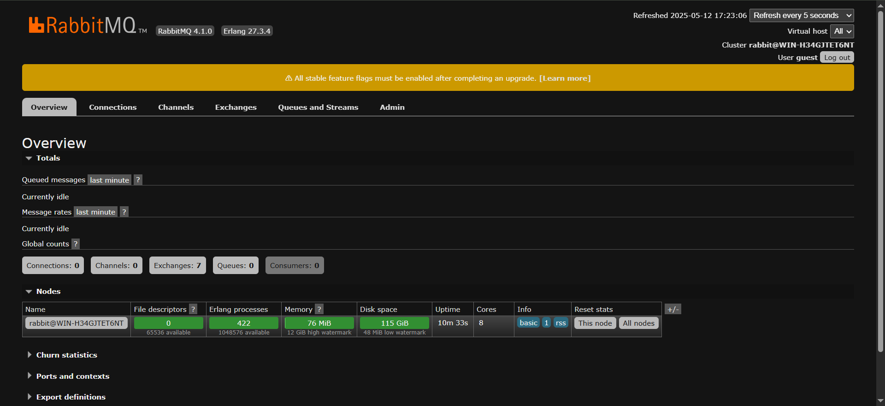Open the Queues and Streams tab
Image resolution: width=885 pixels, height=406 pixels.
[318, 107]
